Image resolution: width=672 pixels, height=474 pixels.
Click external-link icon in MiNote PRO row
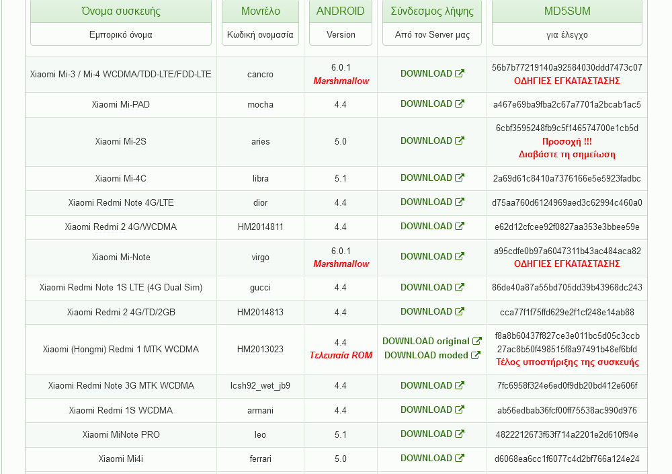(x=460, y=434)
